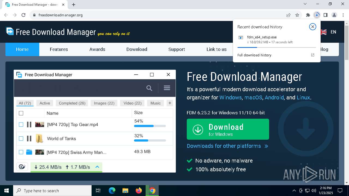Click the World of Tanks 32% progress bar

pos(150,140)
